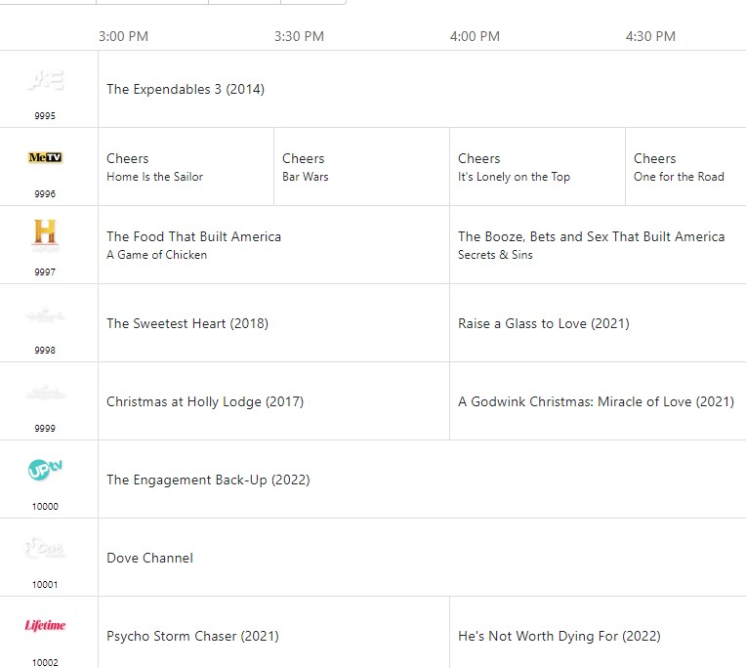
Task: Click the channel 9998 logo
Action: click(x=45, y=314)
